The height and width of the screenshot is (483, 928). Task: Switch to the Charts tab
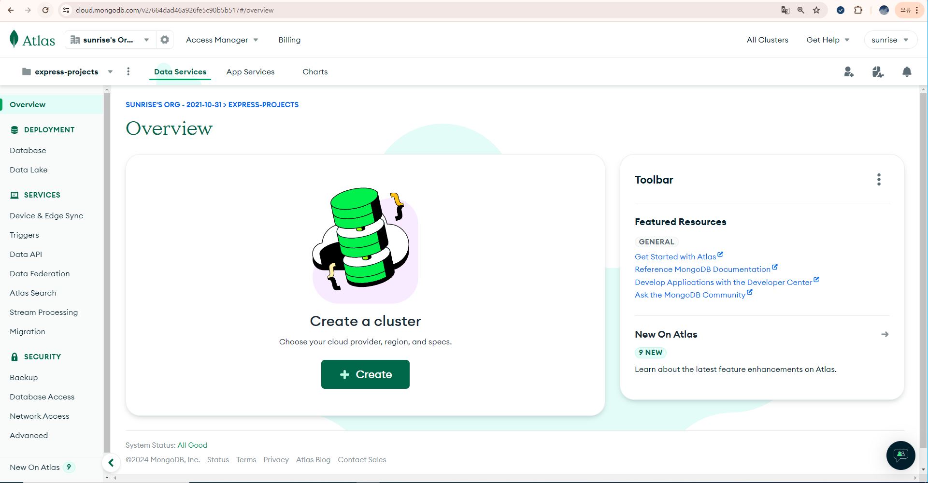coord(315,71)
